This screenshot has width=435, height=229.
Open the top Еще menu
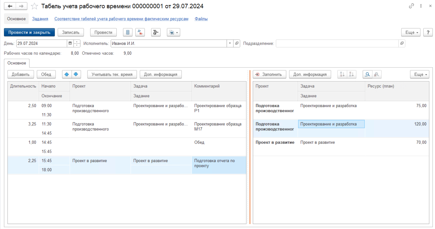(410, 32)
